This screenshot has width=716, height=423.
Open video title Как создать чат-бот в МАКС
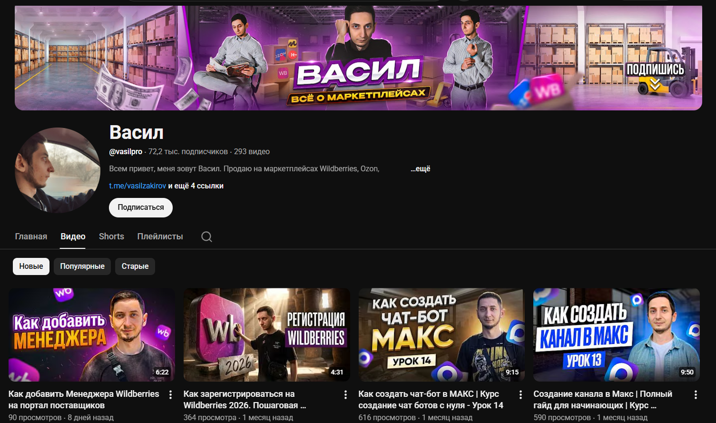[431, 400]
